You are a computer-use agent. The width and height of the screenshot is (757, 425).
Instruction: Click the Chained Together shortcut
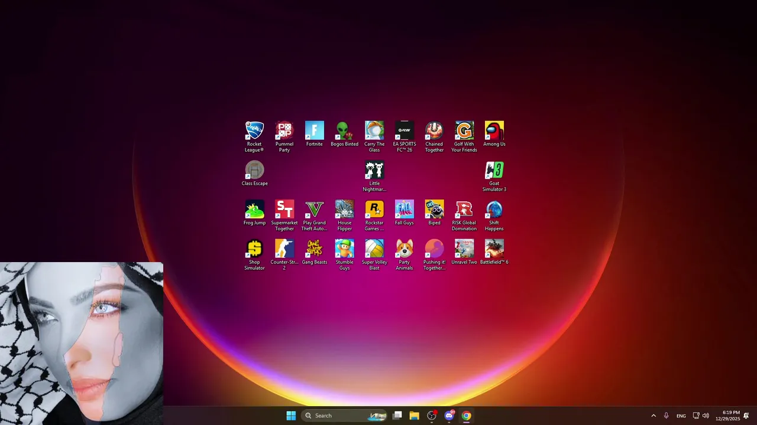click(434, 136)
